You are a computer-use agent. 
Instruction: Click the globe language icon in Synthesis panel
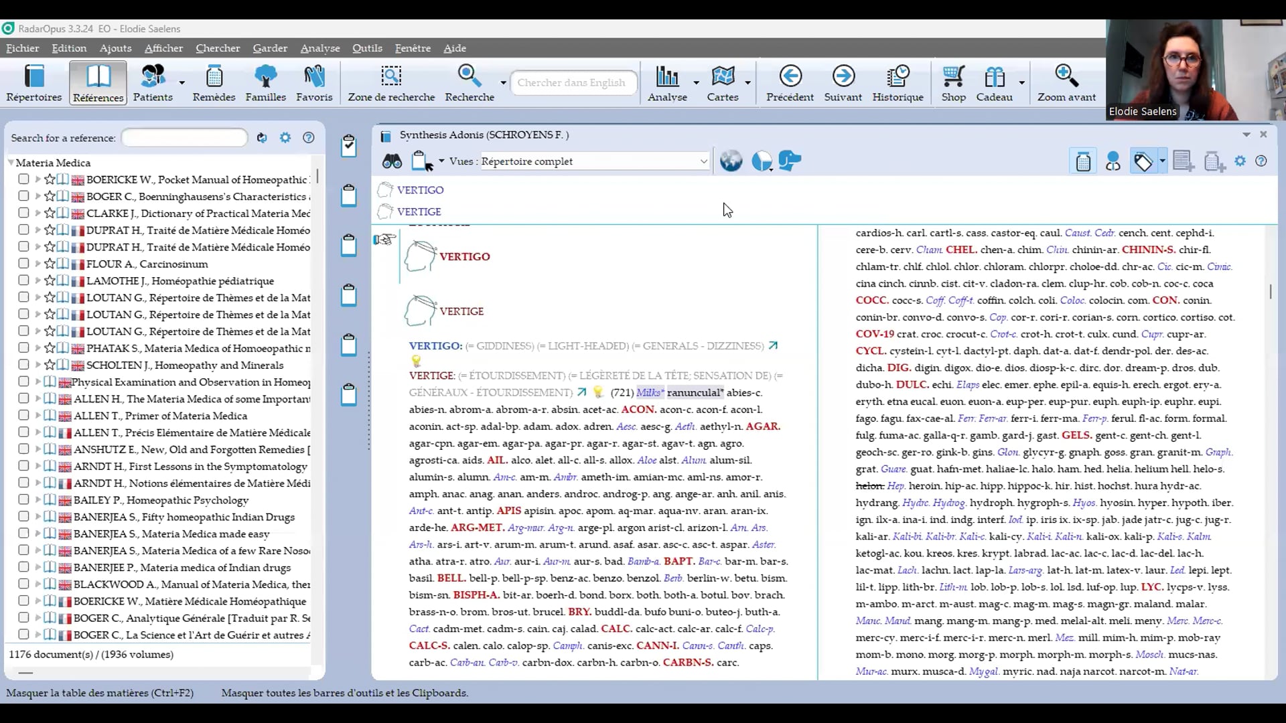(x=731, y=161)
